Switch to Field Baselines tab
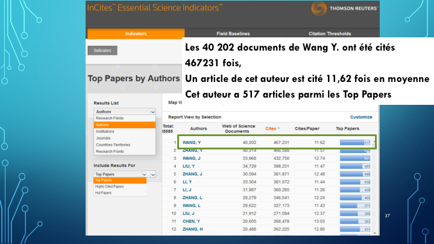This screenshot has height=244, width=434. tap(233, 34)
